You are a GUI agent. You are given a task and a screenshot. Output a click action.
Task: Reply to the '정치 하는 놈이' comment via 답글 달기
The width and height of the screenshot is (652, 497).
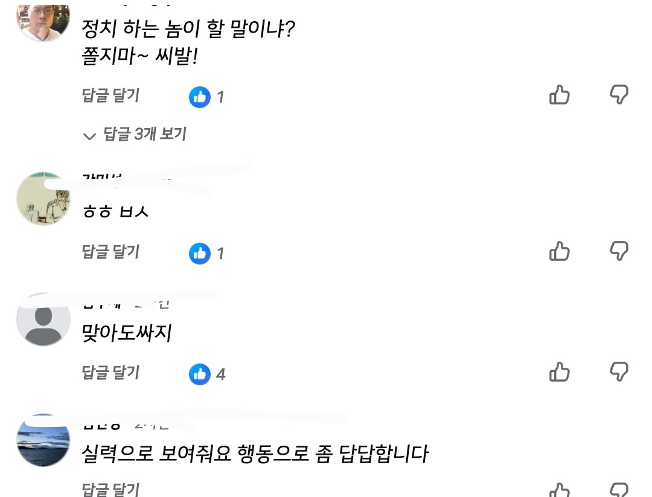[x=110, y=95]
